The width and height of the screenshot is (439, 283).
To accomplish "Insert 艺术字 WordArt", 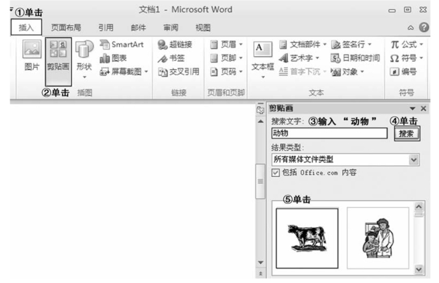I will (x=299, y=58).
